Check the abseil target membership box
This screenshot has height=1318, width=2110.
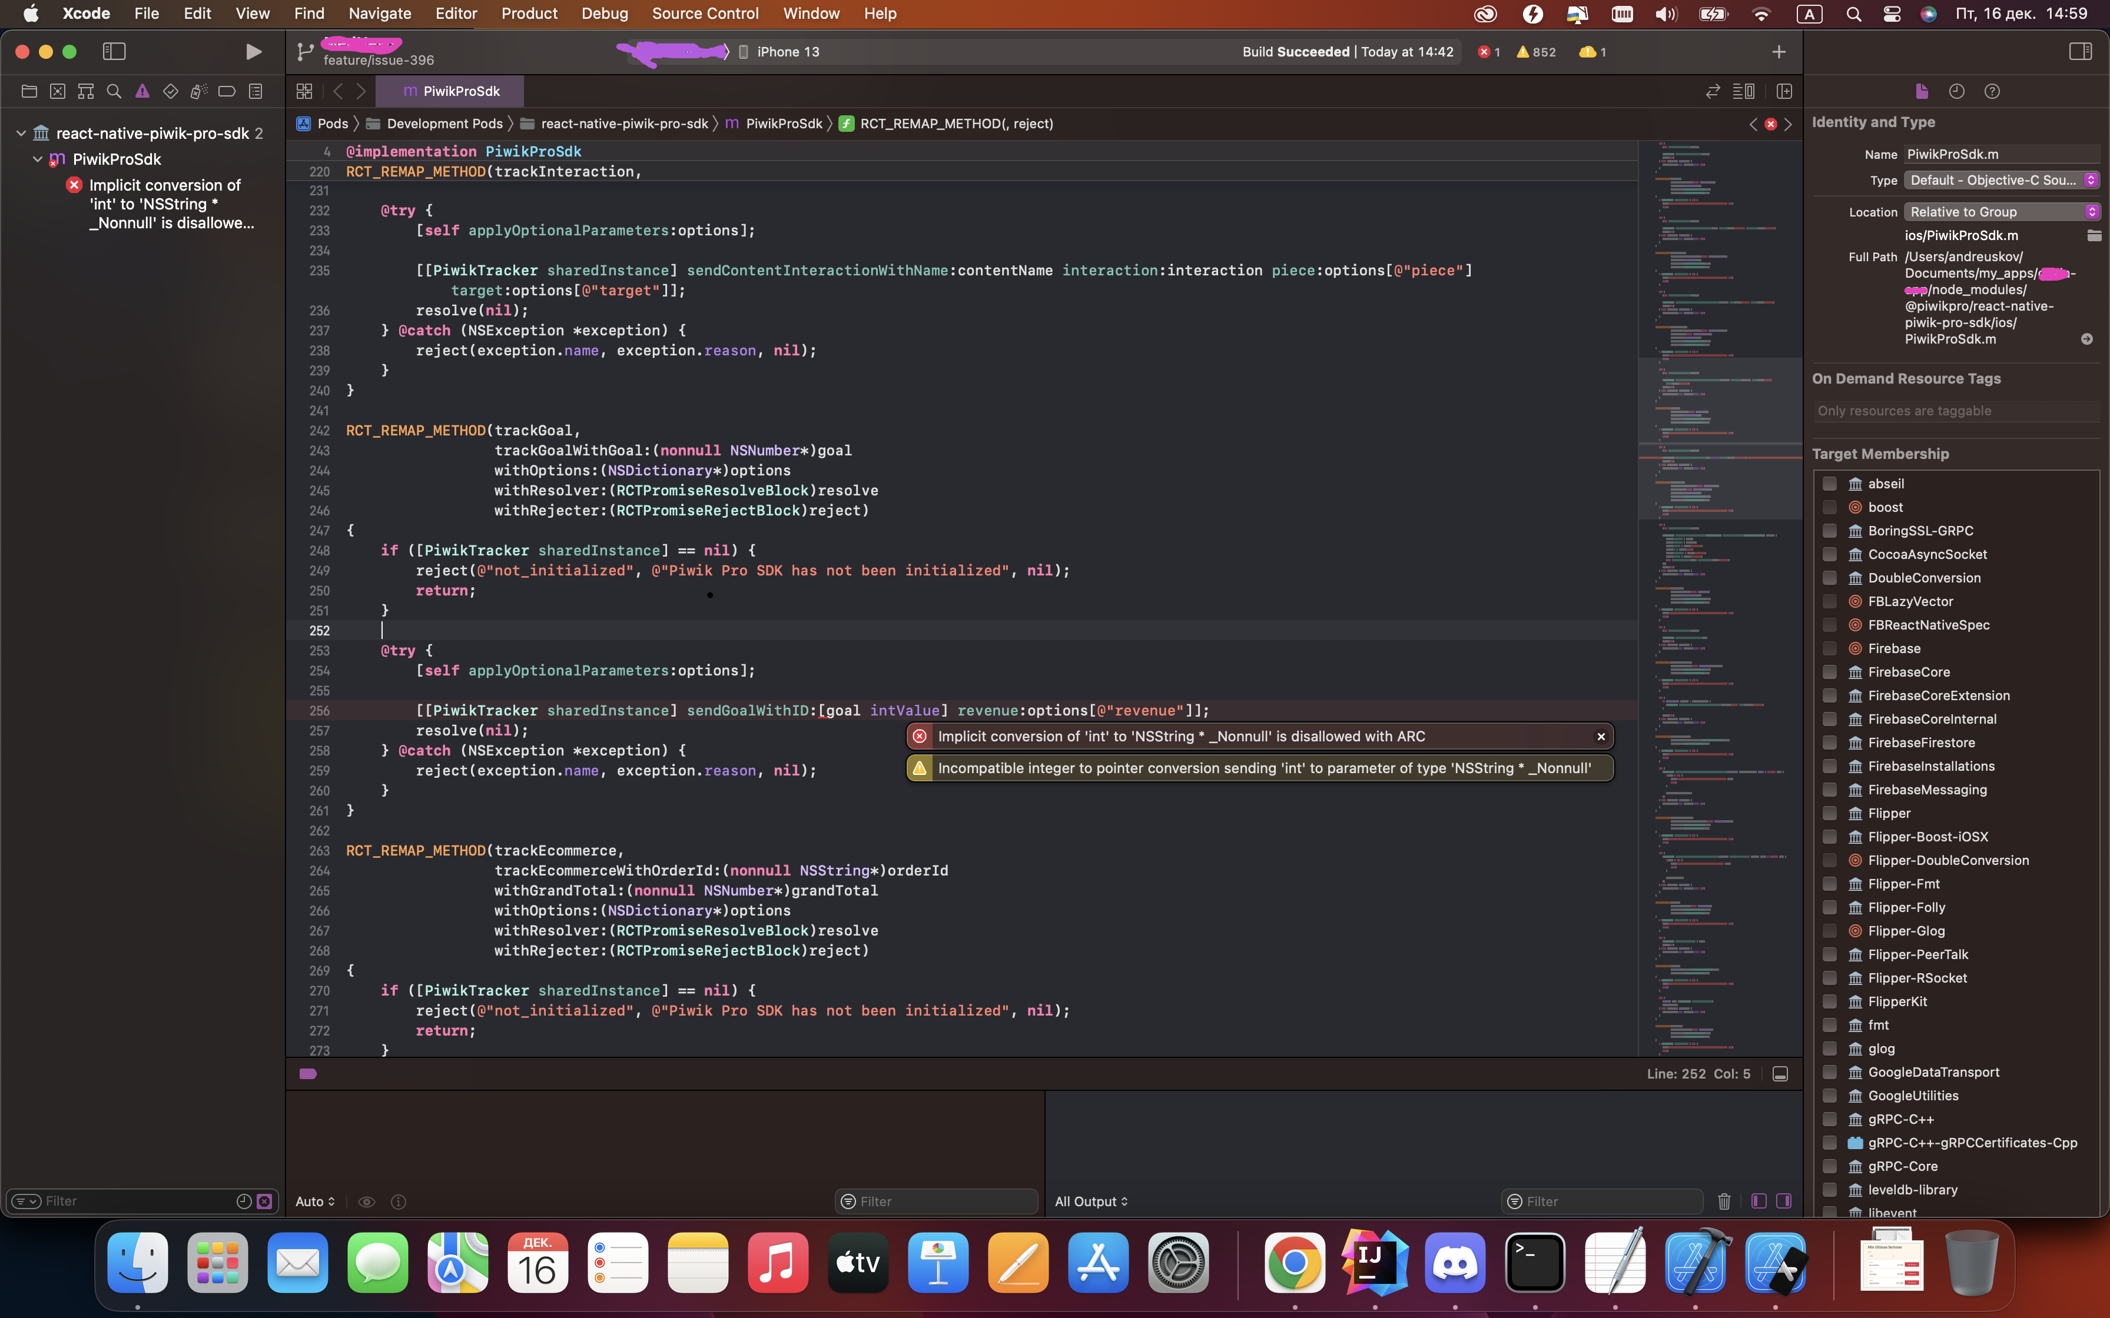[x=1829, y=484]
